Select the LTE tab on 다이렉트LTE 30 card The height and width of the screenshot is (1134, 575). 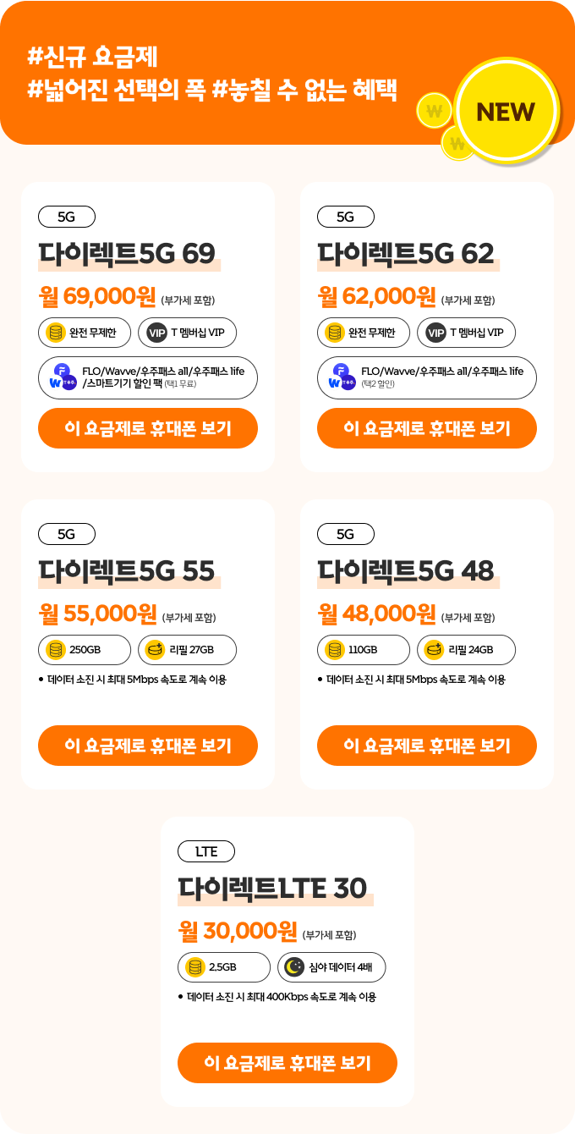[206, 851]
